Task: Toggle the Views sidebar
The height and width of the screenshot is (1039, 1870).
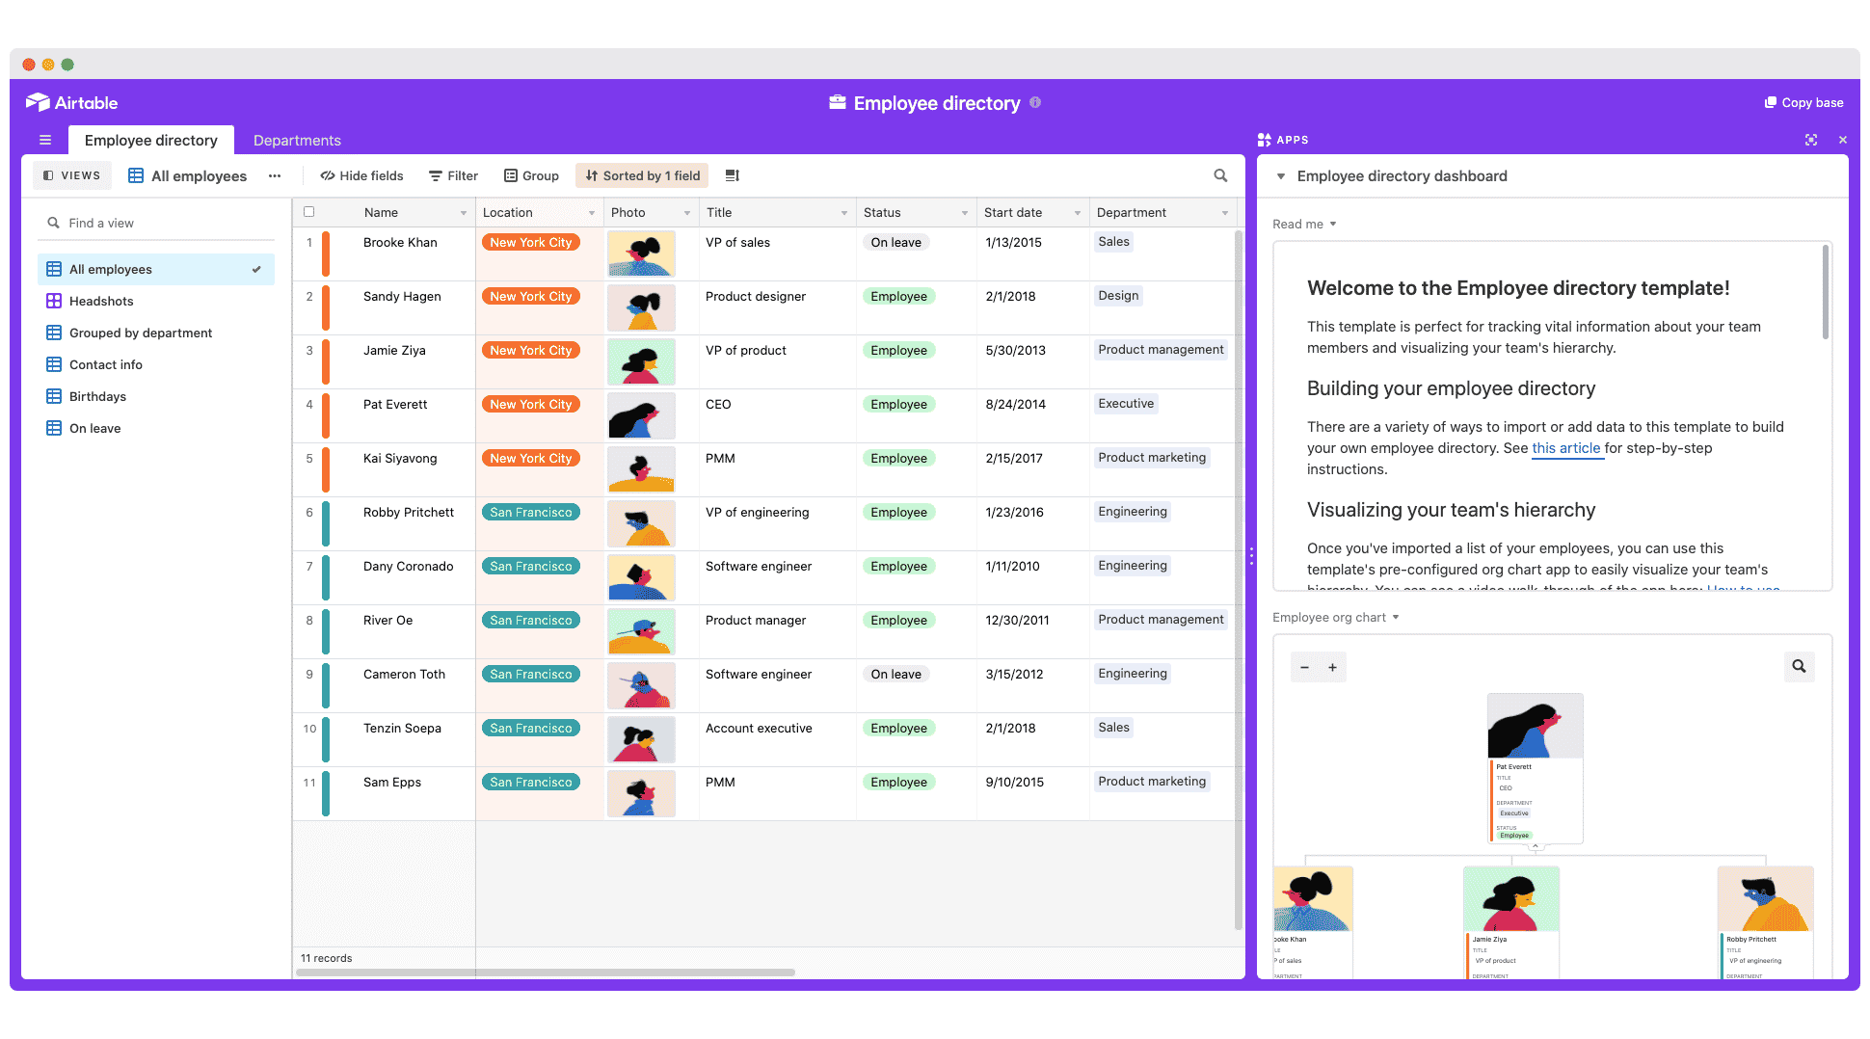Action: (71, 175)
